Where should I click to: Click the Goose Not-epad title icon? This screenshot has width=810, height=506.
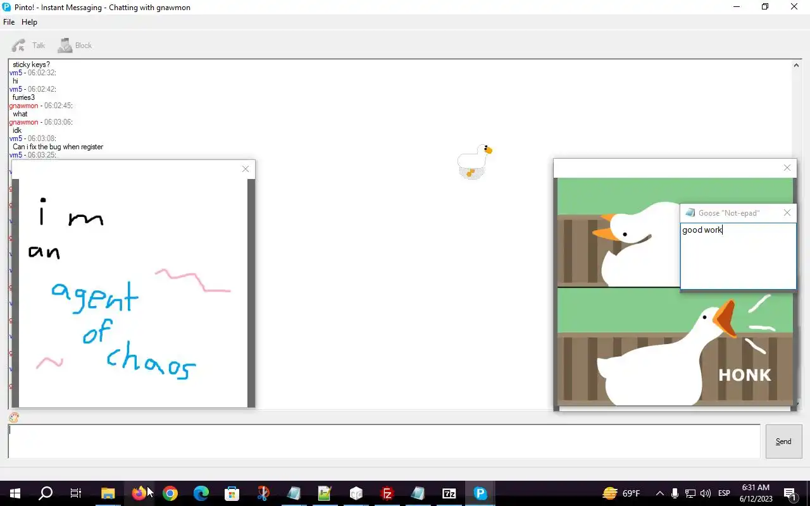point(690,213)
